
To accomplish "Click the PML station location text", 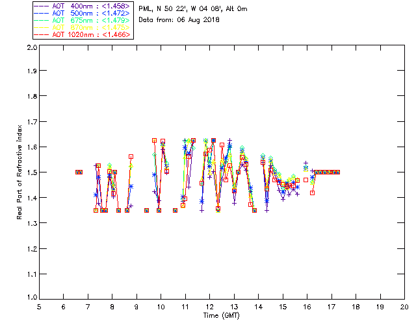I will tap(193, 9).
